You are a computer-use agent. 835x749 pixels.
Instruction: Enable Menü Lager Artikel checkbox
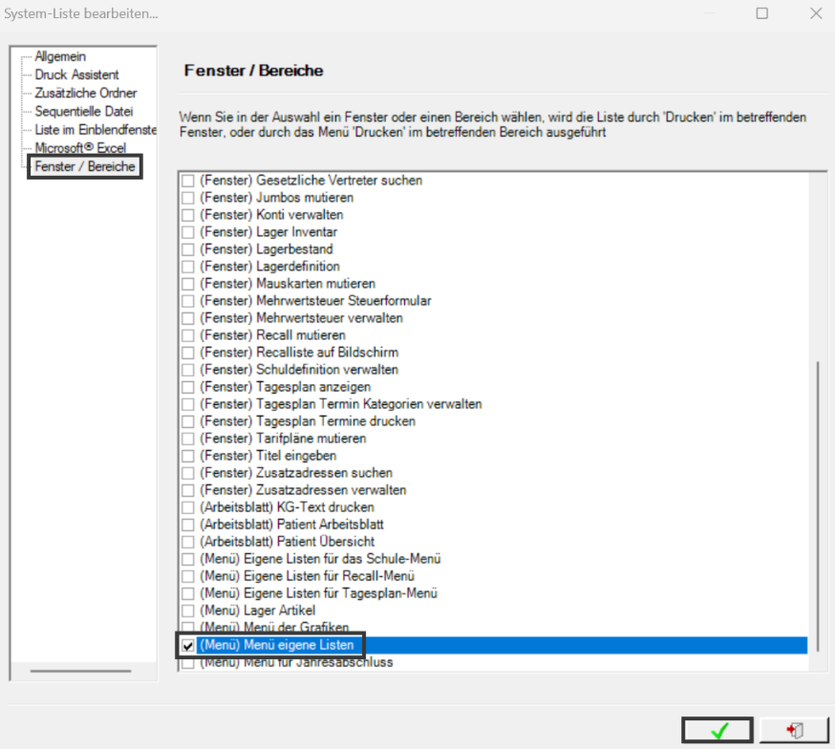pos(187,610)
